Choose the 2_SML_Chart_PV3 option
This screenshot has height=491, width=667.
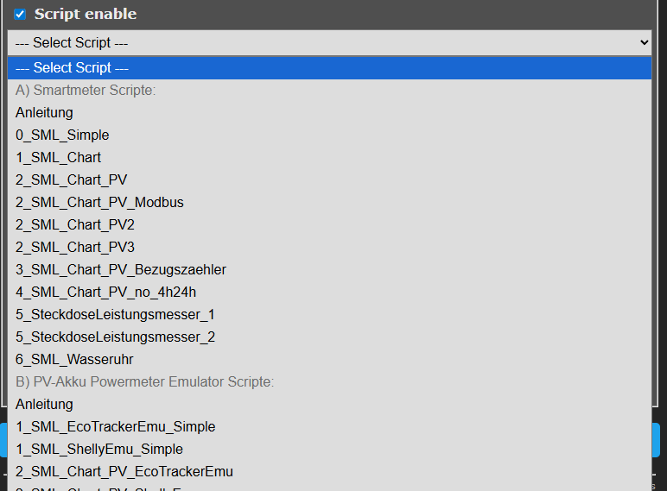pyautogui.click(x=75, y=247)
